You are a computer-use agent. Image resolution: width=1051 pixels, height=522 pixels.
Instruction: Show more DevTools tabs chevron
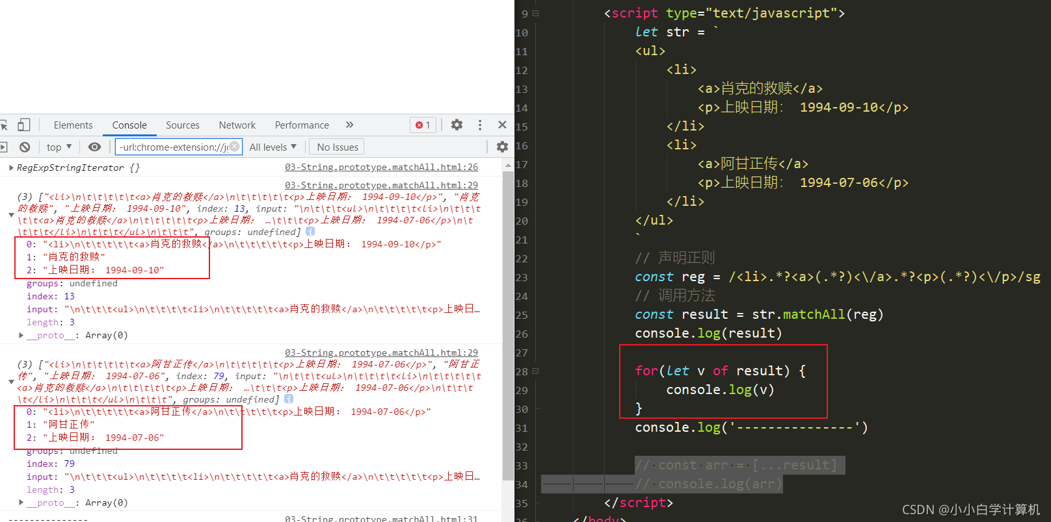350,125
